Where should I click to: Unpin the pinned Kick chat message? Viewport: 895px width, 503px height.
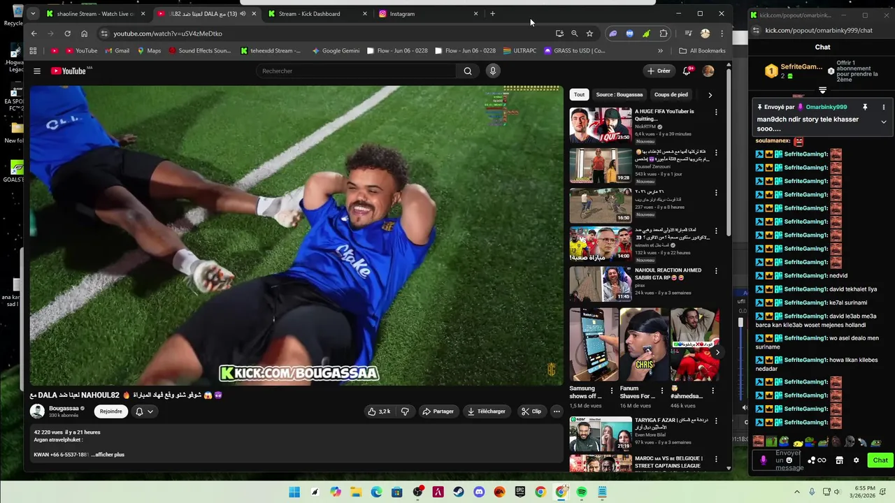(x=865, y=107)
